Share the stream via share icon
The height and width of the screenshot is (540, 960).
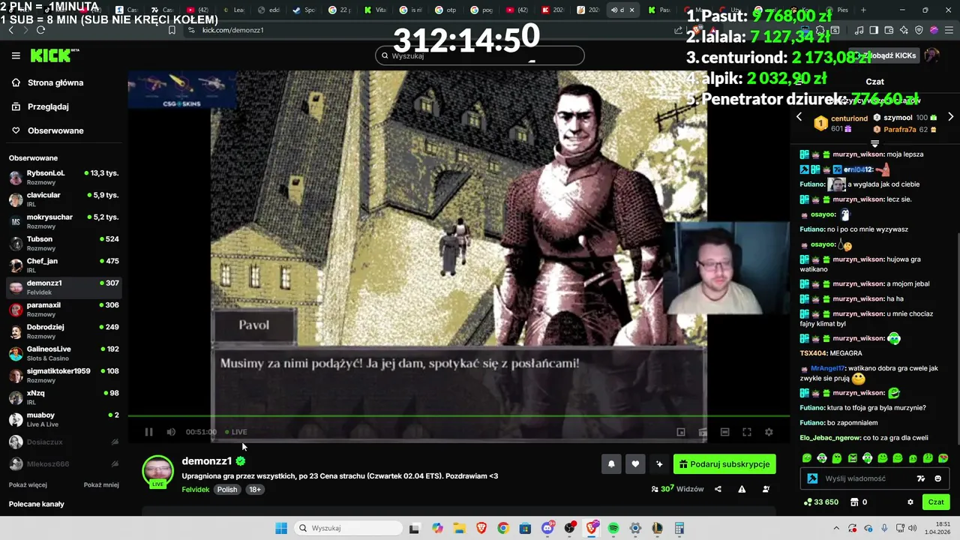(718, 489)
